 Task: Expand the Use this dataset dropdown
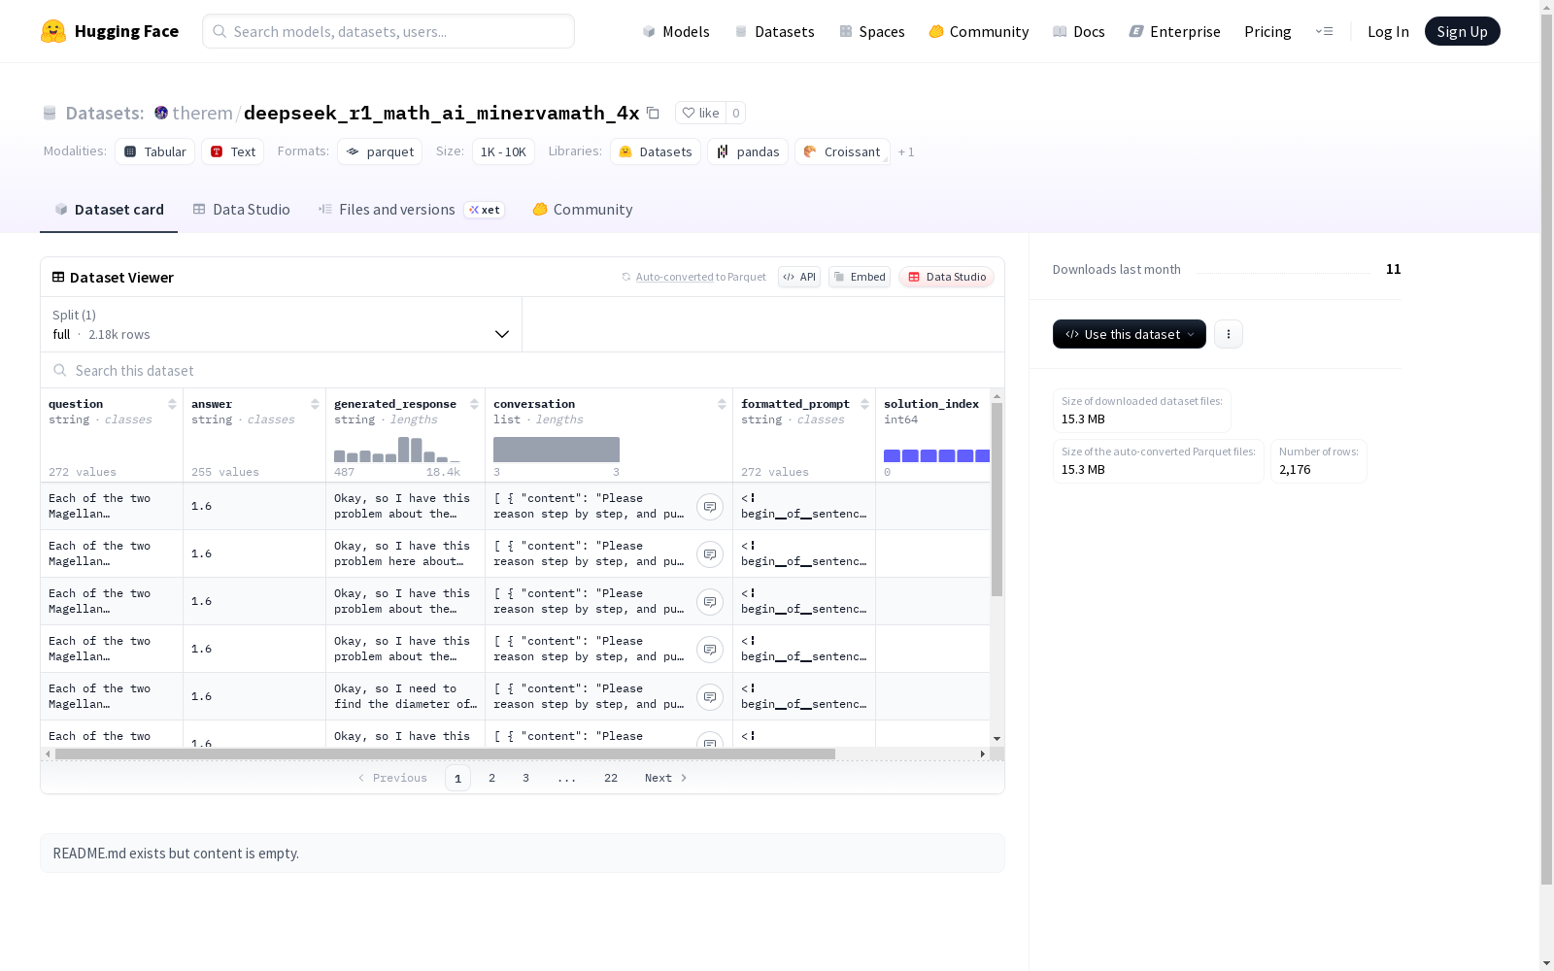tap(1130, 334)
